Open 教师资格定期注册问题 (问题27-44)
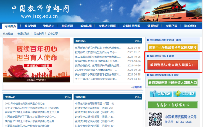This screenshot has height=127, width=203. (x=95, y=117)
